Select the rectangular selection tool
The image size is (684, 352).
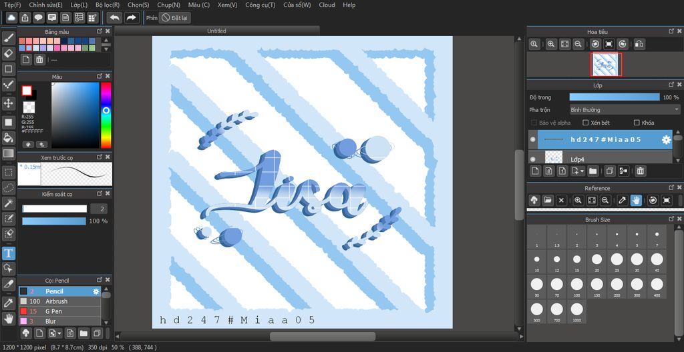click(x=9, y=172)
